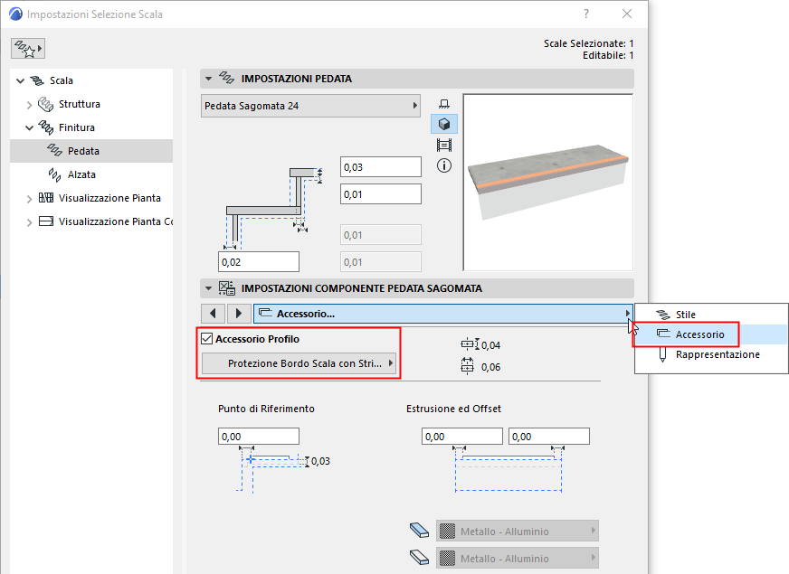This screenshot has height=574, width=789.
Task: Collapse the Finitura tree node
Action: (x=29, y=128)
